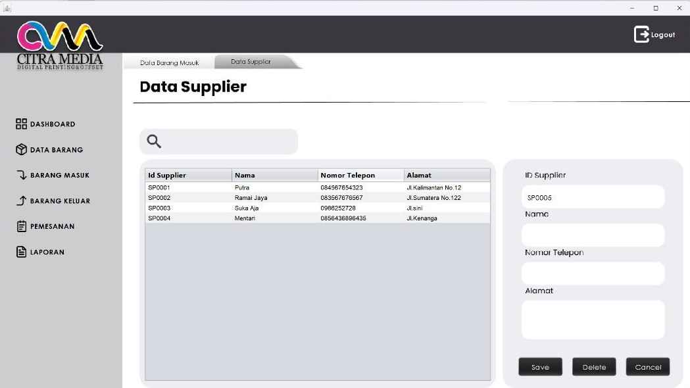Click inside the Alamat text area

coord(593,320)
